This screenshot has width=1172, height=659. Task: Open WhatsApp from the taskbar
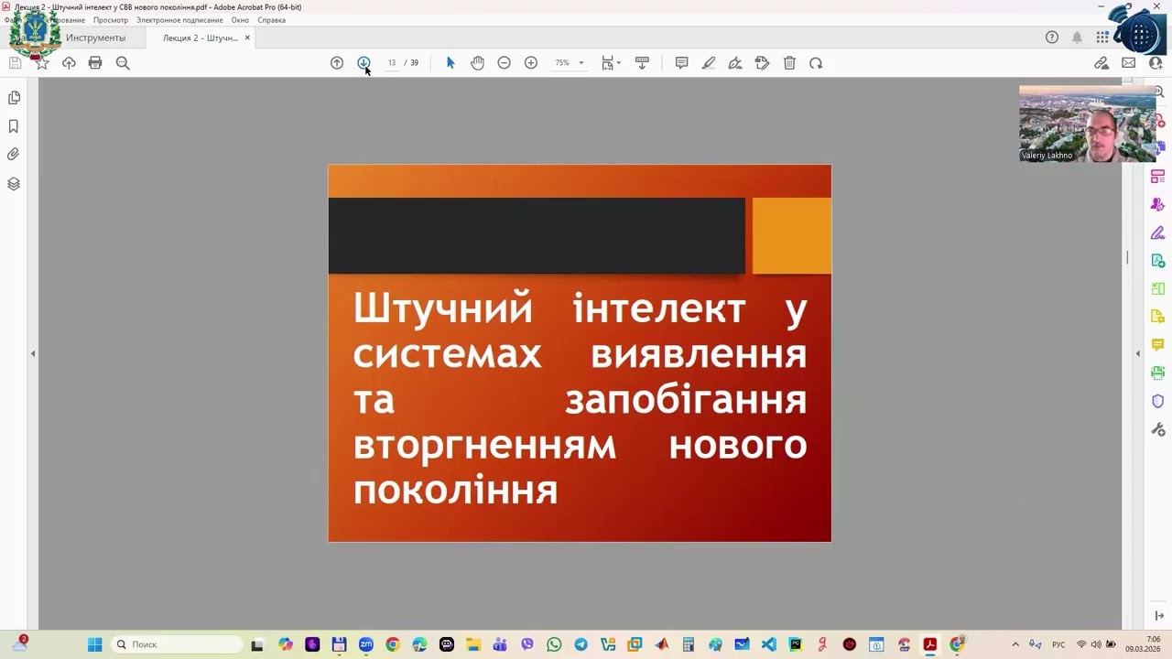[554, 644]
